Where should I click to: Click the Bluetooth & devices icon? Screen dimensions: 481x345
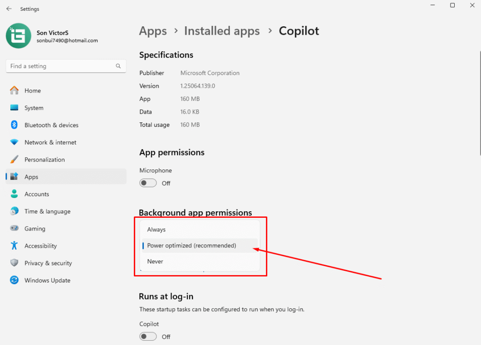pyautogui.click(x=15, y=125)
